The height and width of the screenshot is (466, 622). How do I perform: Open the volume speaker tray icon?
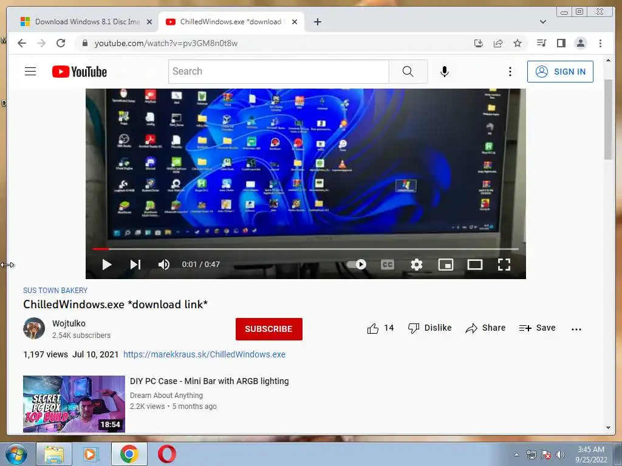coord(560,454)
